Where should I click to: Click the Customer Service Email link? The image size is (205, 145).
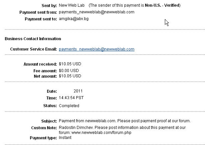[x=96, y=49]
